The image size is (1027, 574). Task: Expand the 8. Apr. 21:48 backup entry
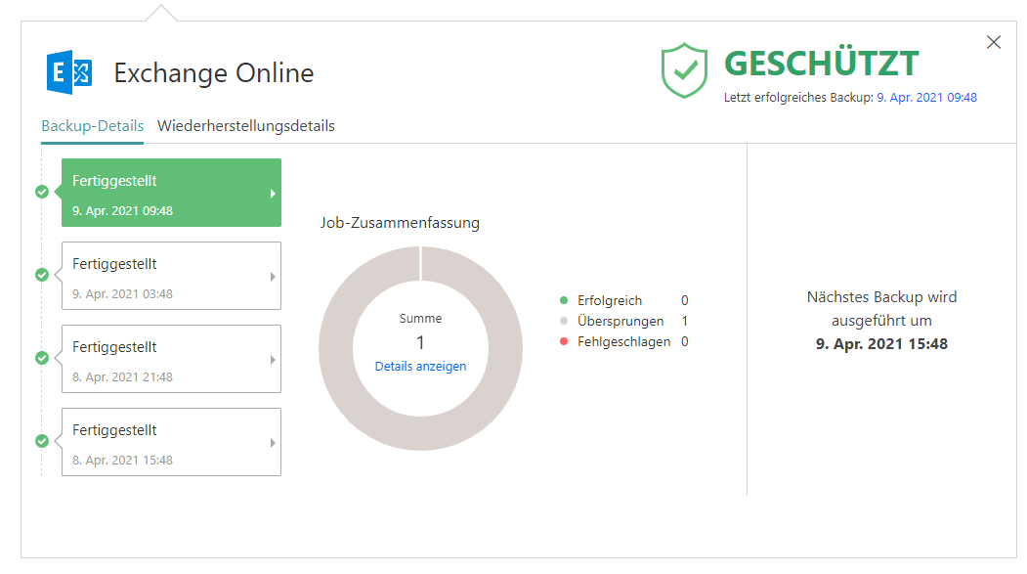(x=273, y=358)
